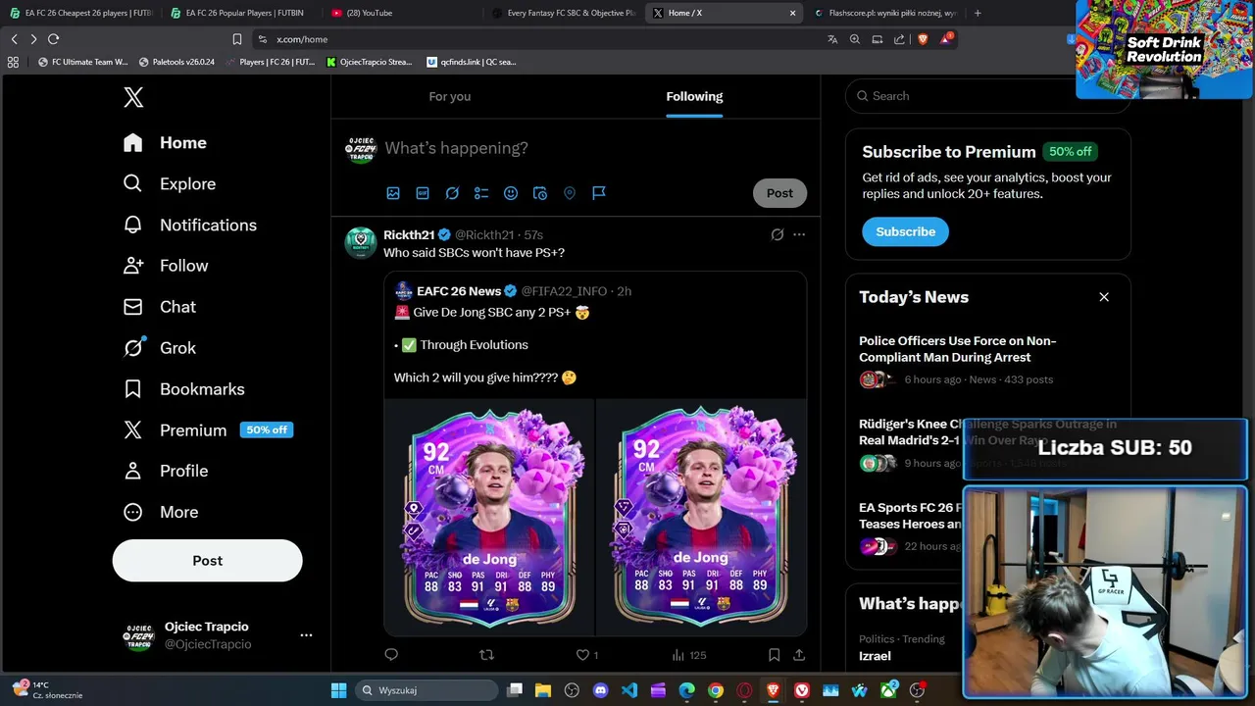This screenshot has height=706, width=1255.
Task: Click the gray Post button in composer
Action: 779,193
